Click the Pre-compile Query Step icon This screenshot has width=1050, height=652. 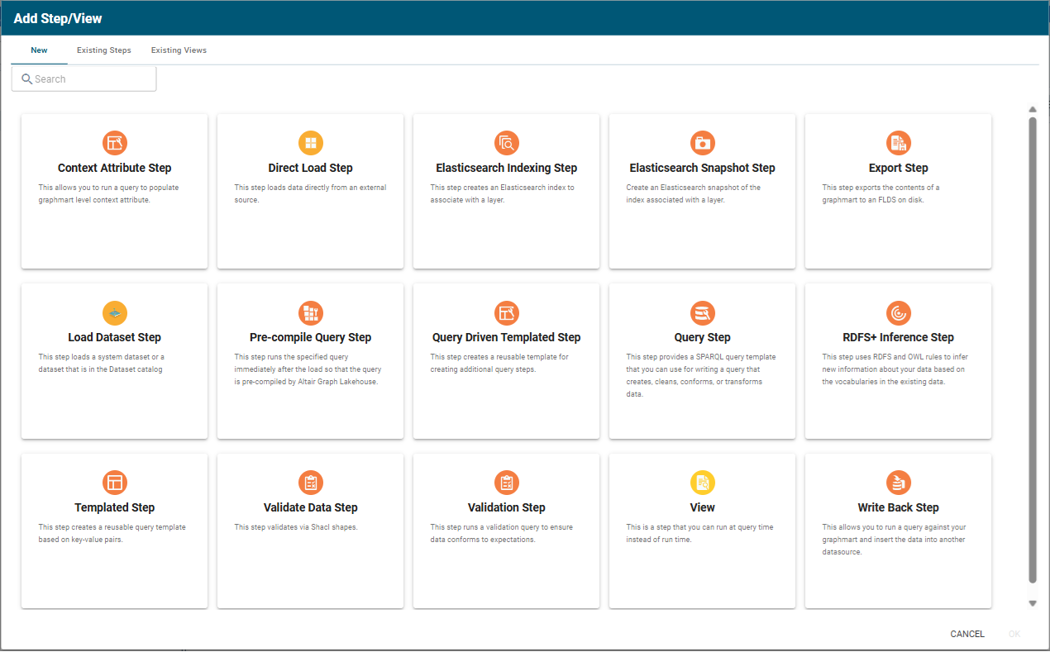point(310,313)
